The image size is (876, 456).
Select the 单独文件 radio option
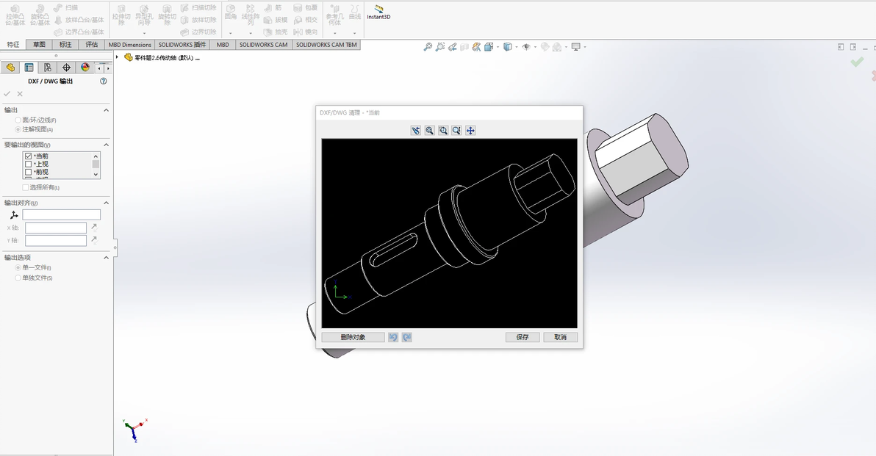click(x=18, y=278)
